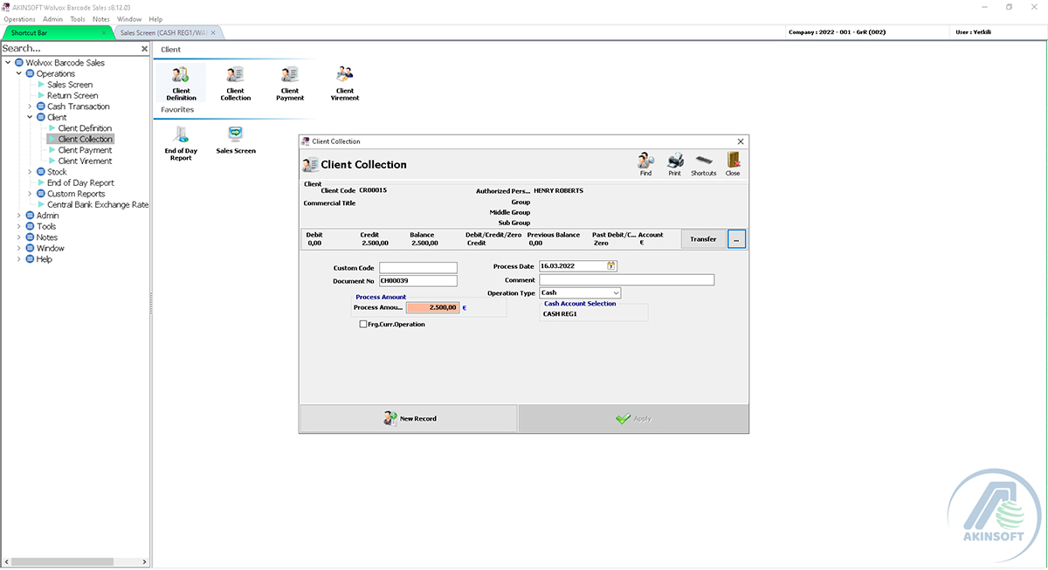Collapse the Operations tree node
Image resolution: width=1048 pixels, height=570 pixels.
19,73
